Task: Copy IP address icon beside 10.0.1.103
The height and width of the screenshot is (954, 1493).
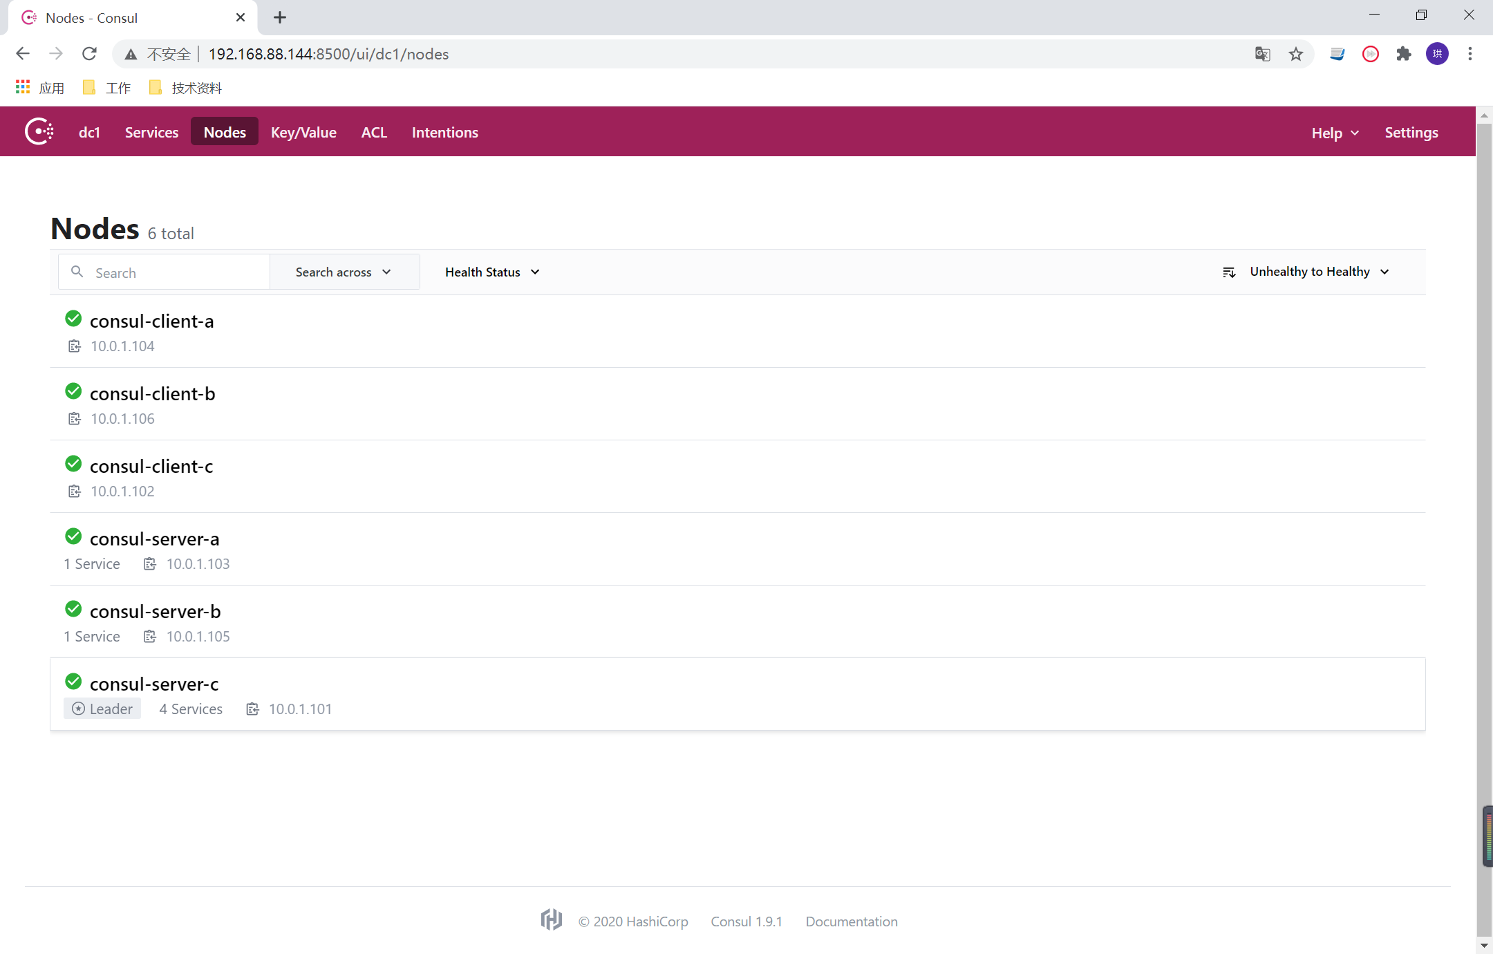Action: (150, 564)
